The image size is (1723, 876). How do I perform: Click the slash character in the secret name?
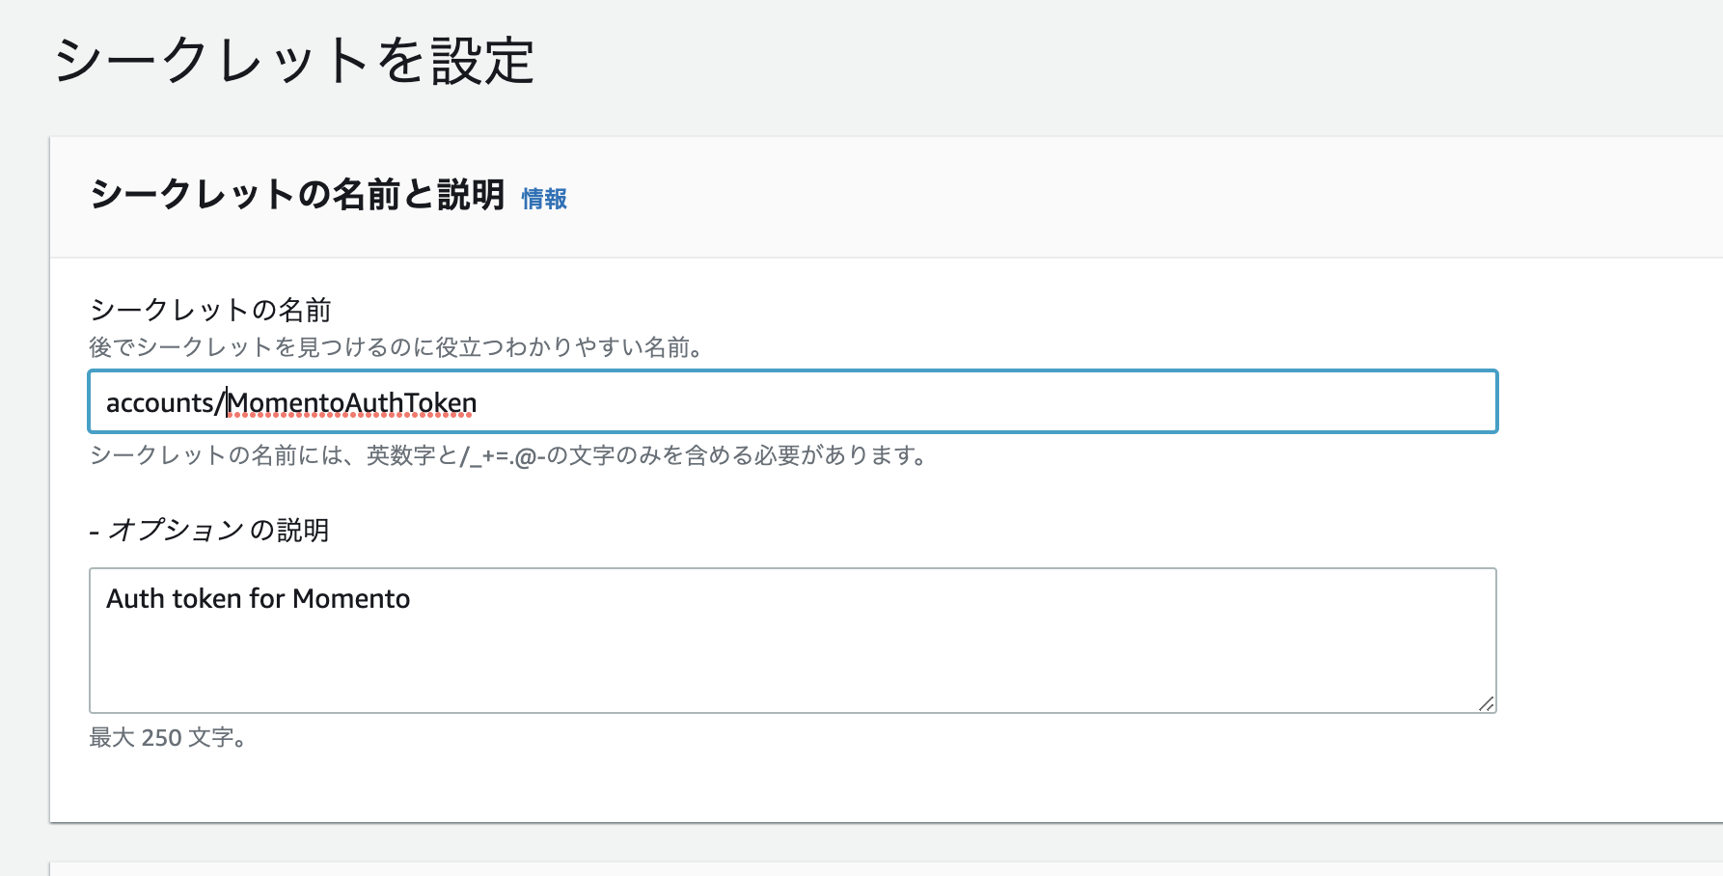click(220, 402)
